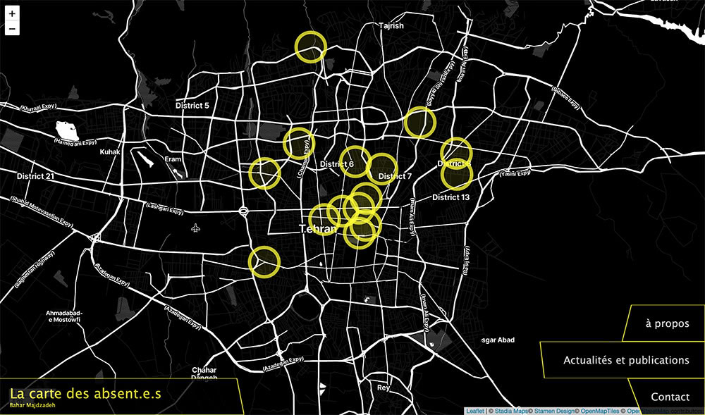Select the yellow marker just above District 13

[456, 175]
